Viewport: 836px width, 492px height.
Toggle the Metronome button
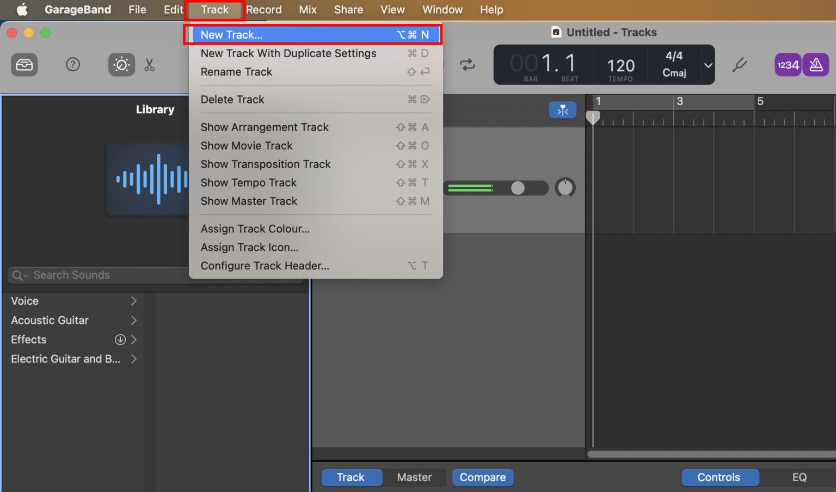[816, 65]
